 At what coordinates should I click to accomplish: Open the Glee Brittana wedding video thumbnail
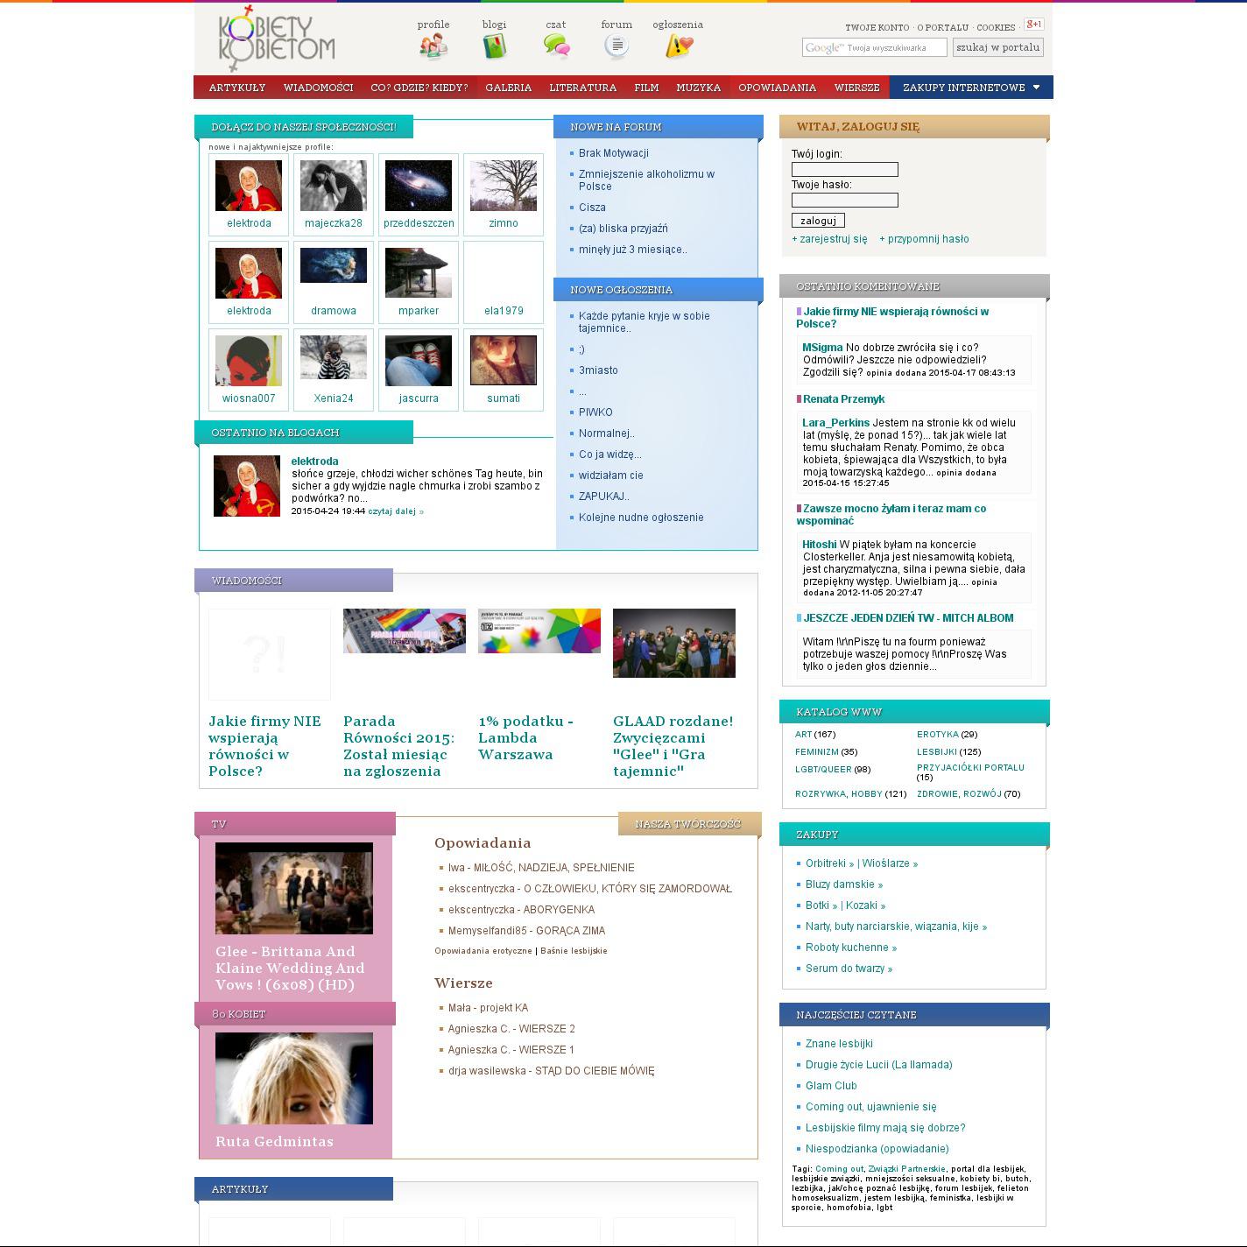click(294, 888)
